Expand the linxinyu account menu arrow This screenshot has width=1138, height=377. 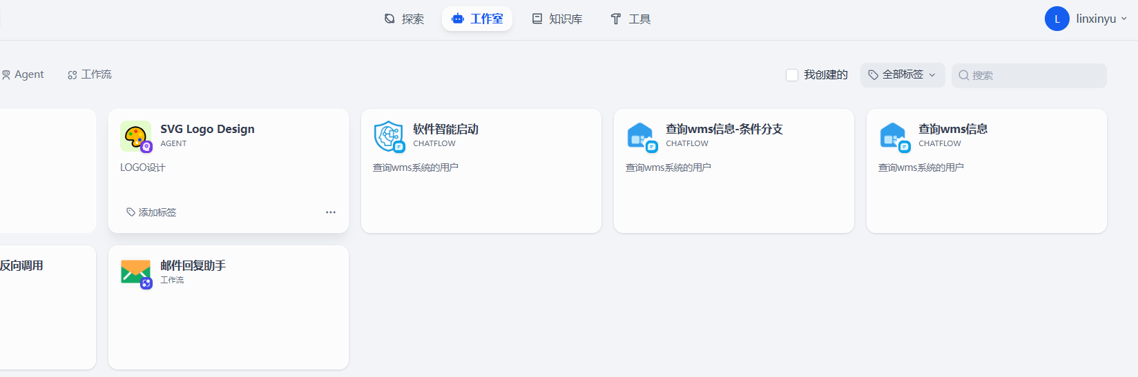(x=1124, y=19)
